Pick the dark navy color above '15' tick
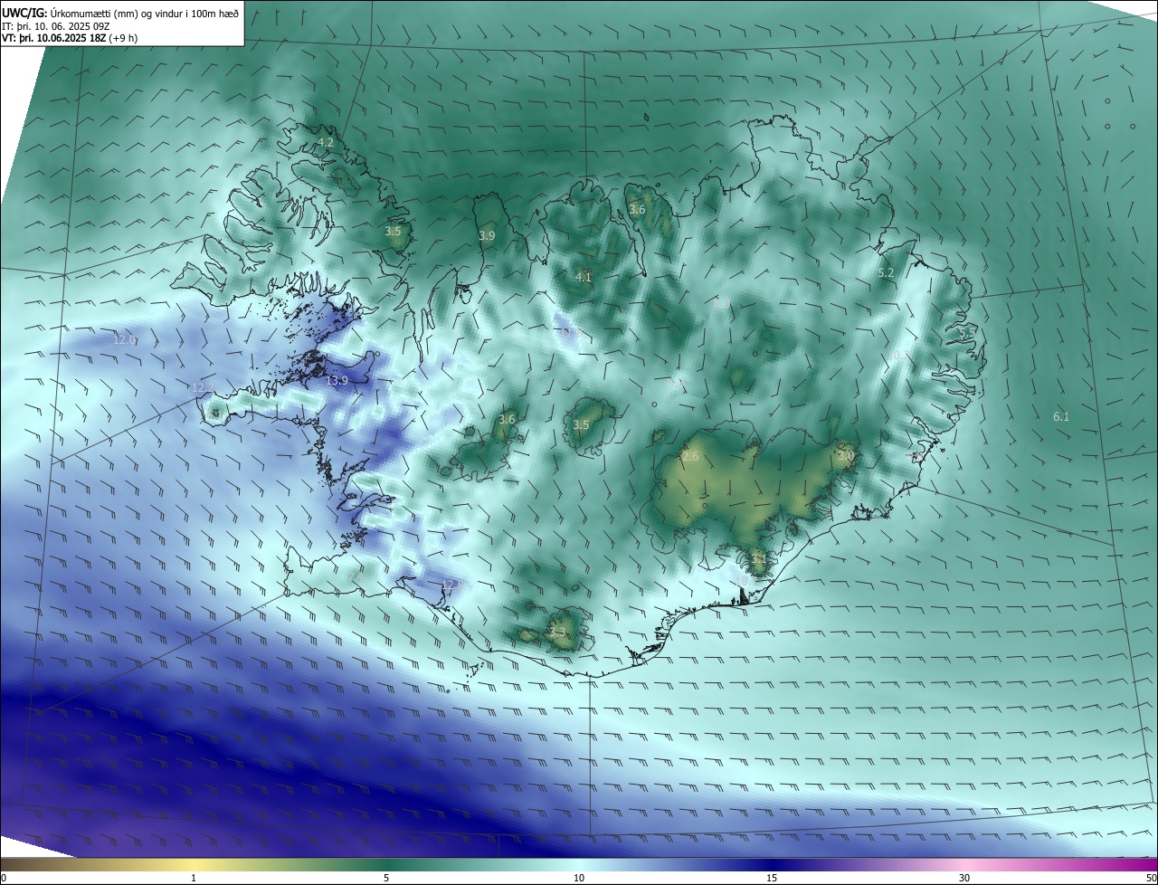1158x885 pixels. (x=772, y=864)
